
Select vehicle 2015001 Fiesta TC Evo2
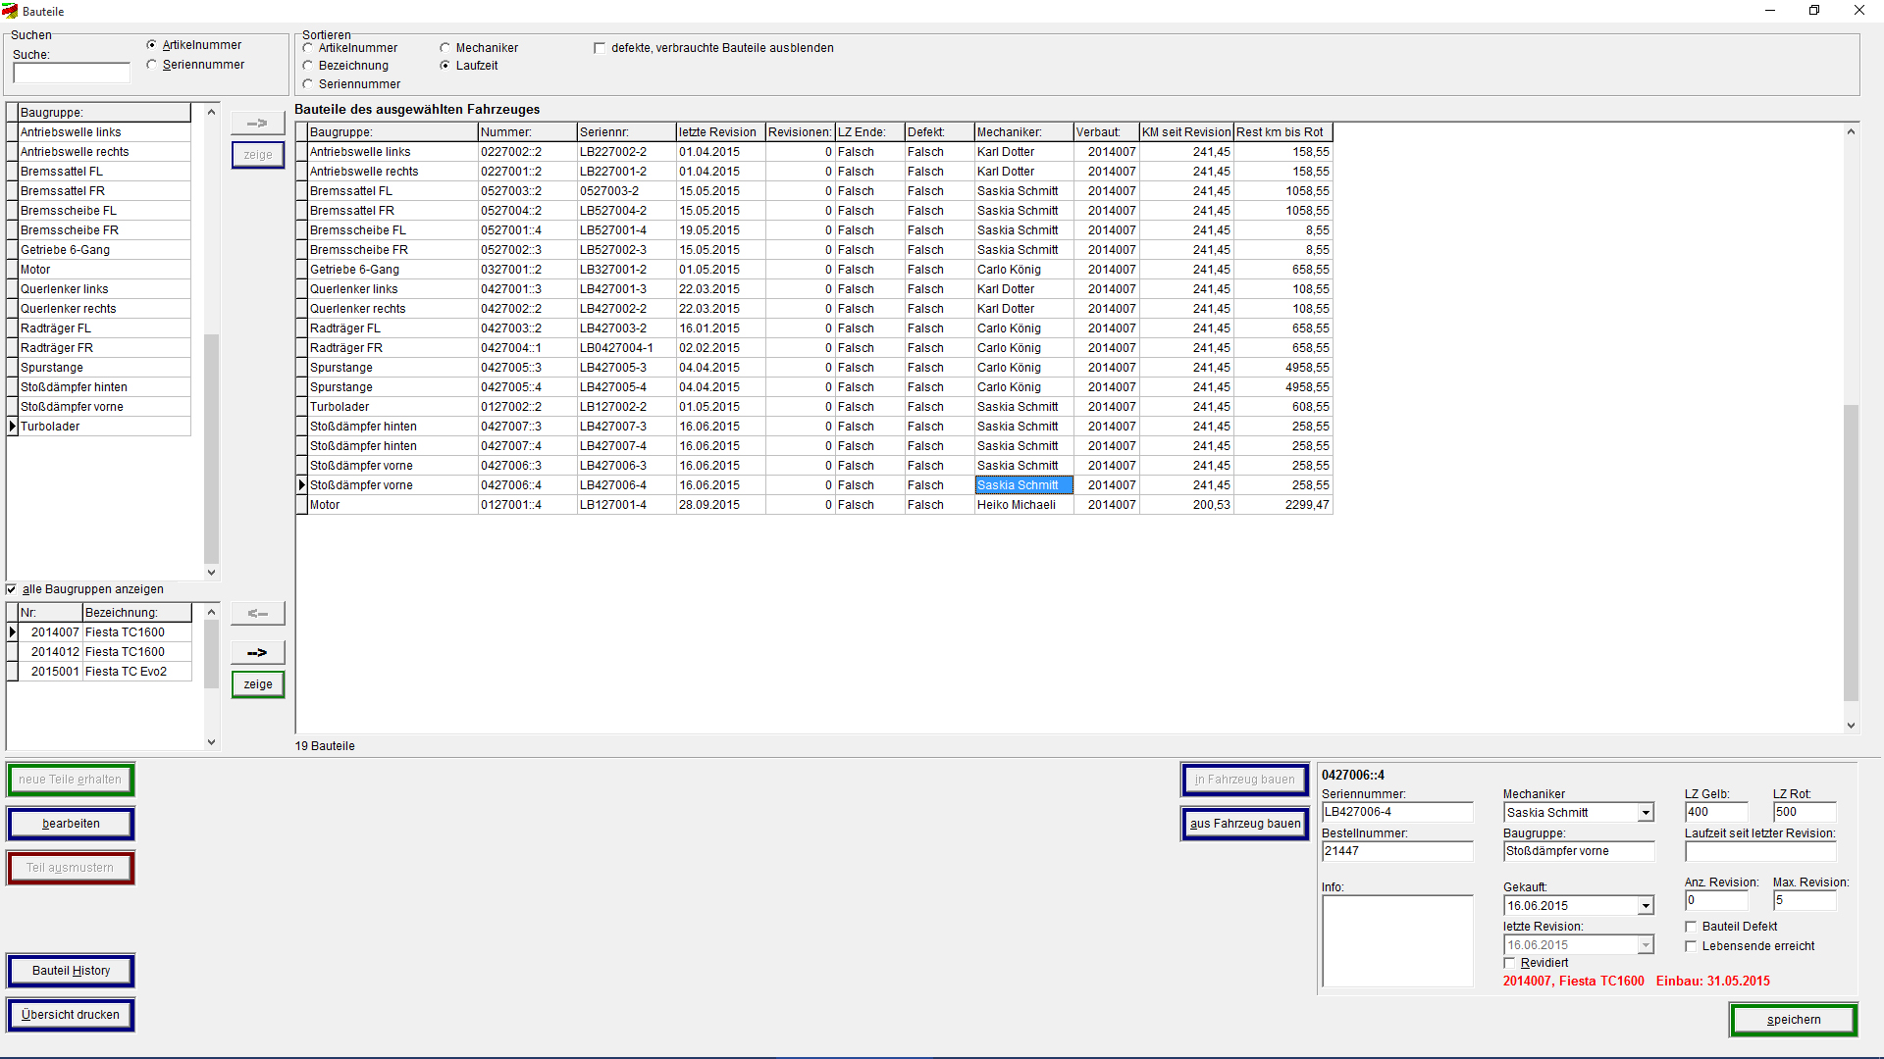click(x=104, y=672)
